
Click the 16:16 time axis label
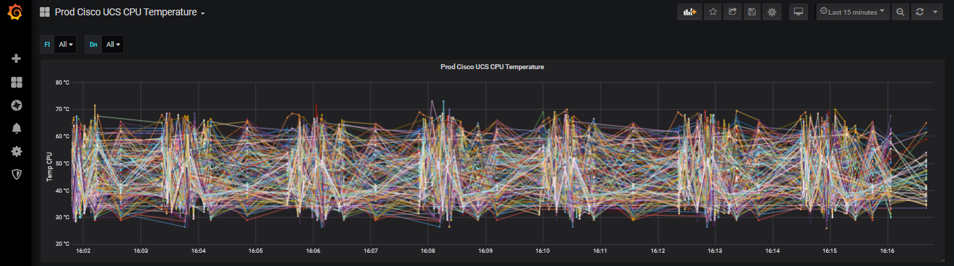887,250
